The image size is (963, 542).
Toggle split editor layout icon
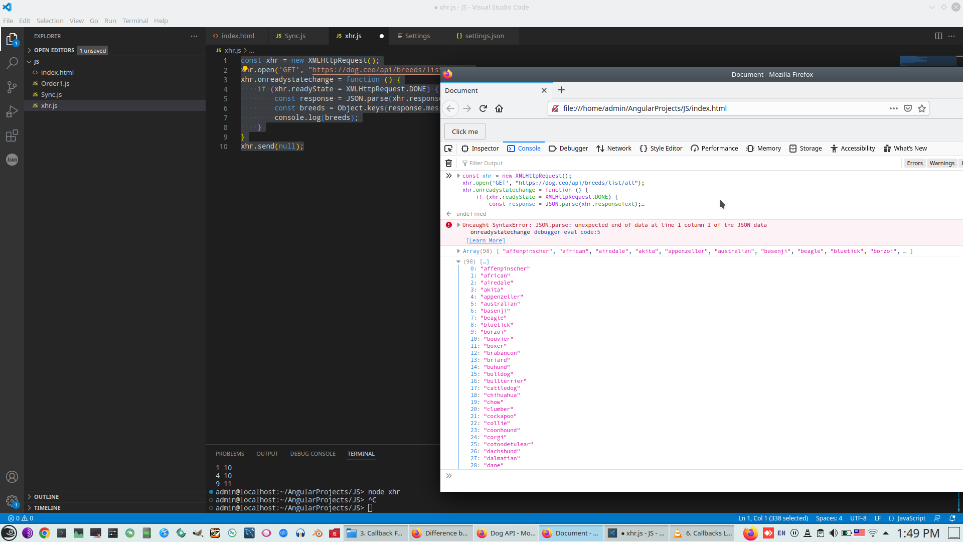tap(938, 36)
